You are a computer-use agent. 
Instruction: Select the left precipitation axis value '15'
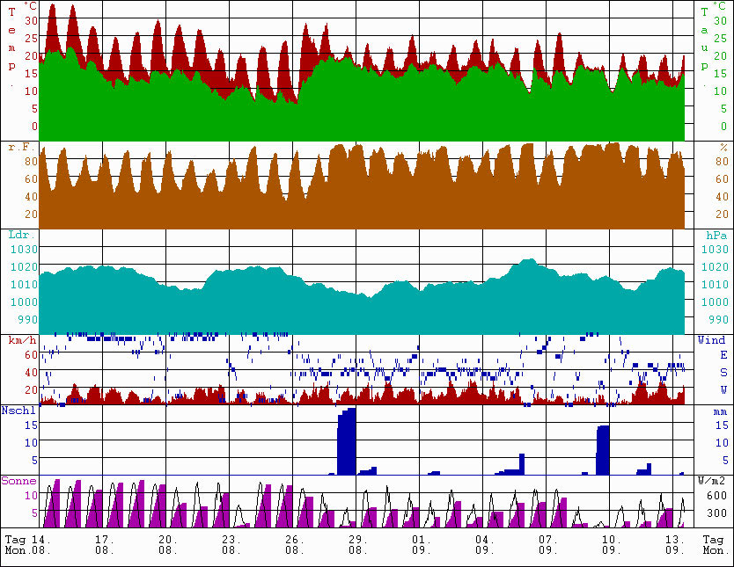tap(31, 425)
